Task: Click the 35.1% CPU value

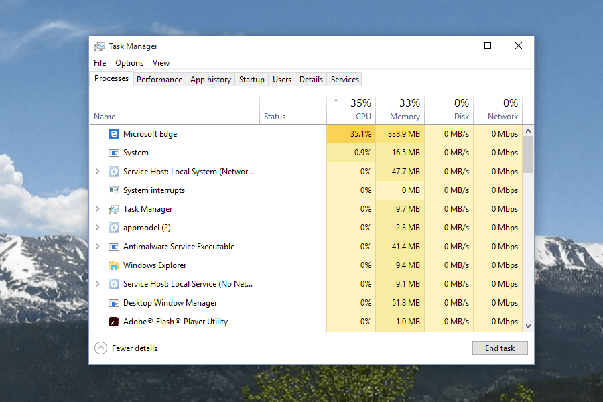Action: pyautogui.click(x=360, y=134)
